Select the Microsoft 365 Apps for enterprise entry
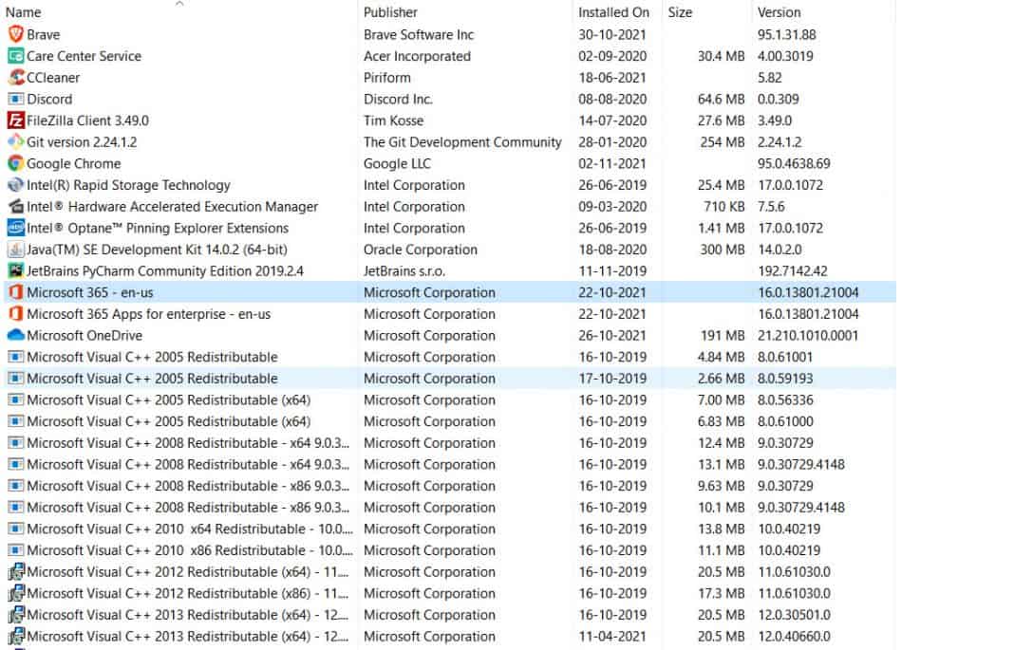 [142, 314]
